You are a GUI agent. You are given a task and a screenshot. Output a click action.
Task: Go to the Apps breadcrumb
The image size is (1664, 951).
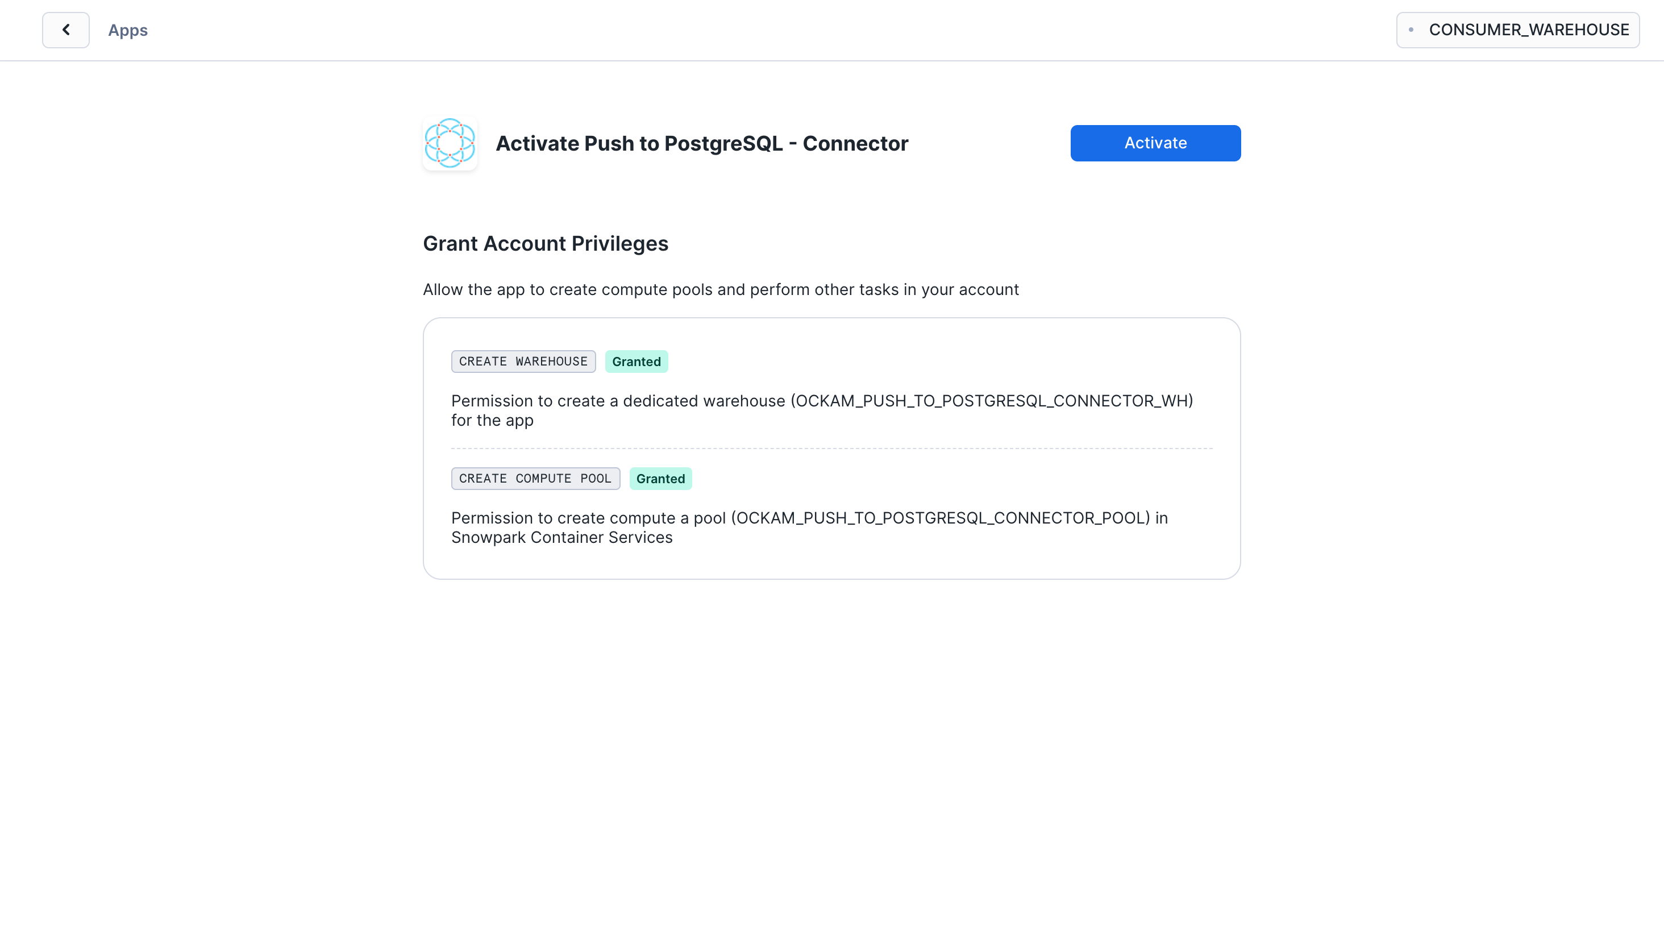click(x=128, y=30)
